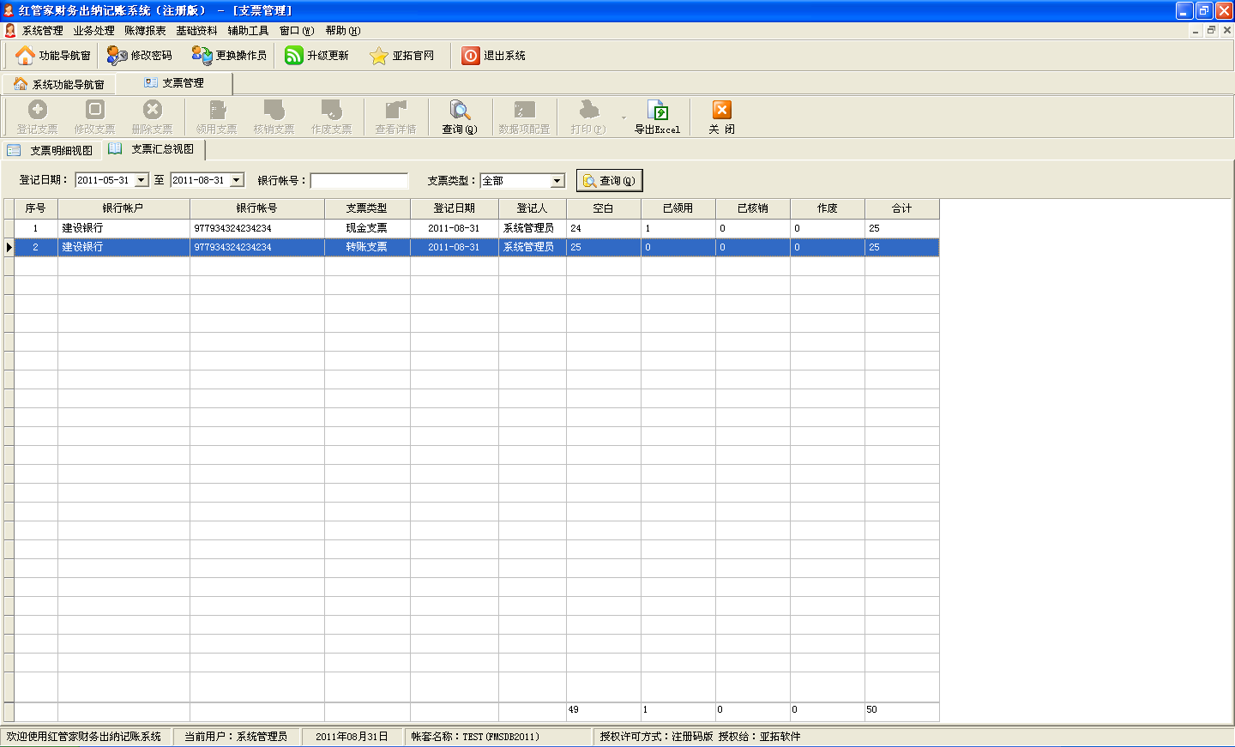The image size is (1235, 747).
Task: Open the 功能导航窗 home icon
Action: (x=26, y=56)
